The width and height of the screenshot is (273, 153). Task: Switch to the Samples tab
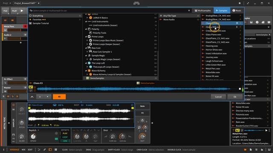[222, 11]
